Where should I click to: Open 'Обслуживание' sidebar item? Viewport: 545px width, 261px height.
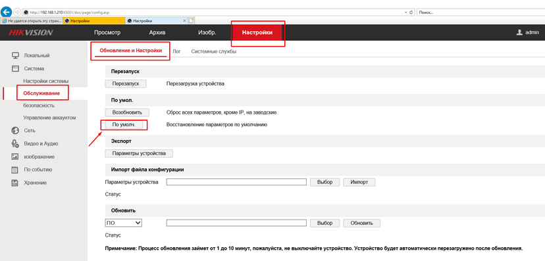point(41,93)
